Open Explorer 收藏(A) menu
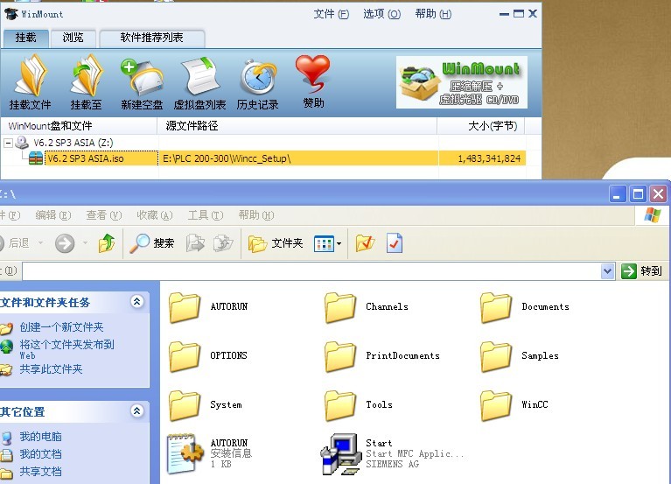The image size is (671, 484). tap(155, 215)
